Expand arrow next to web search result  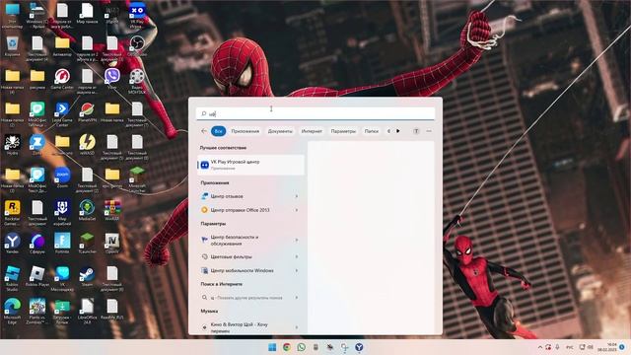pyautogui.click(x=297, y=298)
